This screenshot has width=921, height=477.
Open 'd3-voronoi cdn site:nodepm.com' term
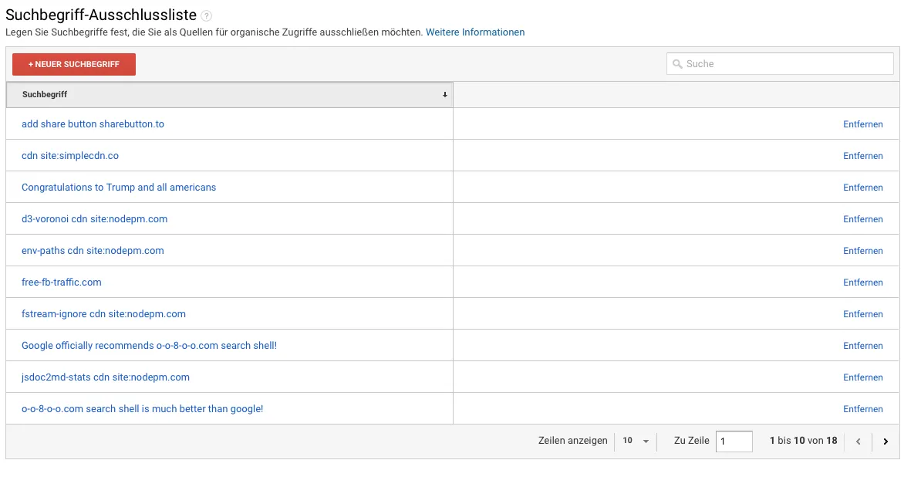tap(94, 219)
